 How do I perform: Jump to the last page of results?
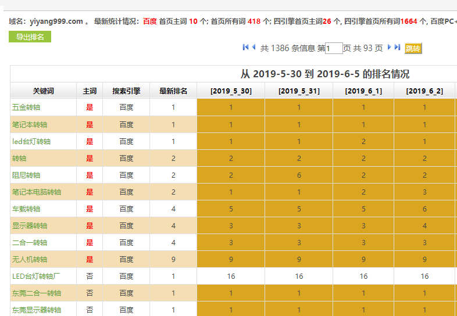point(398,47)
